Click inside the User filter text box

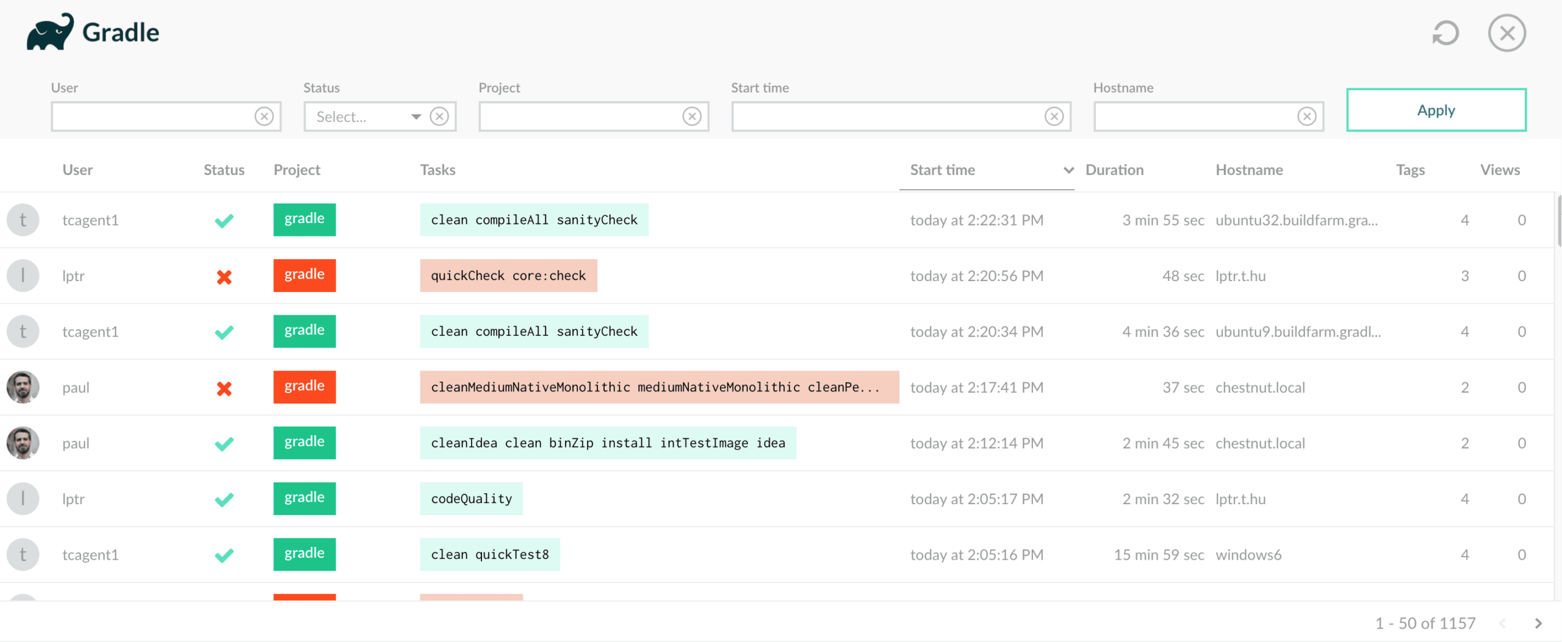(153, 116)
